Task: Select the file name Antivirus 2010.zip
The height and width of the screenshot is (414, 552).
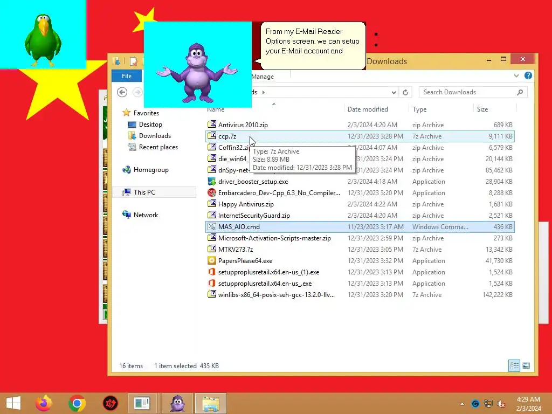Action: 243,125
